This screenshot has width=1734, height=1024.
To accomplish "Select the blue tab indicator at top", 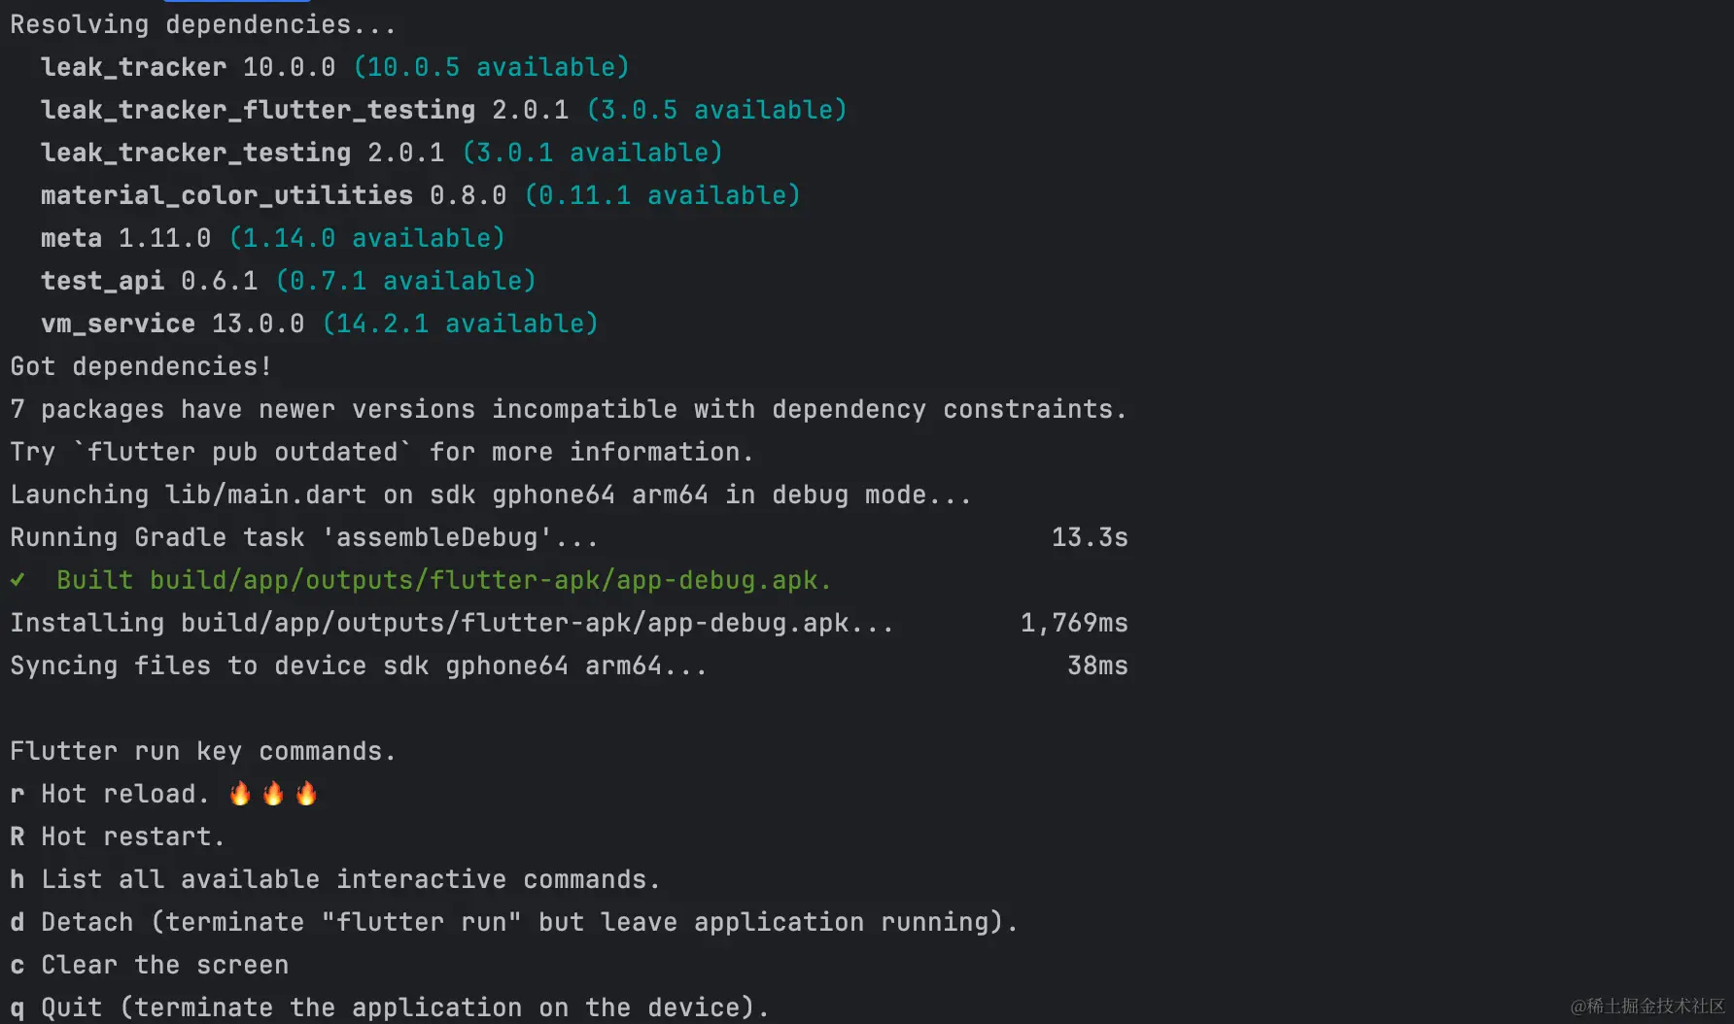I will [237, 4].
